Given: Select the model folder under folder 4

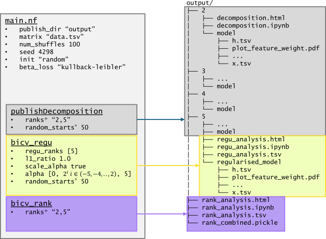Looking at the screenshot, I should pos(226,109).
